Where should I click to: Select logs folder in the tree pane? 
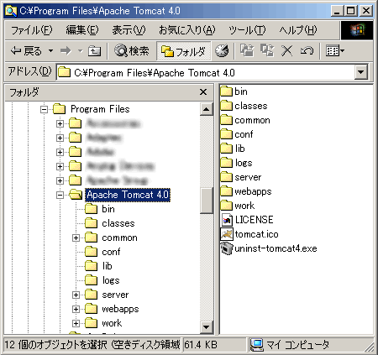111,280
